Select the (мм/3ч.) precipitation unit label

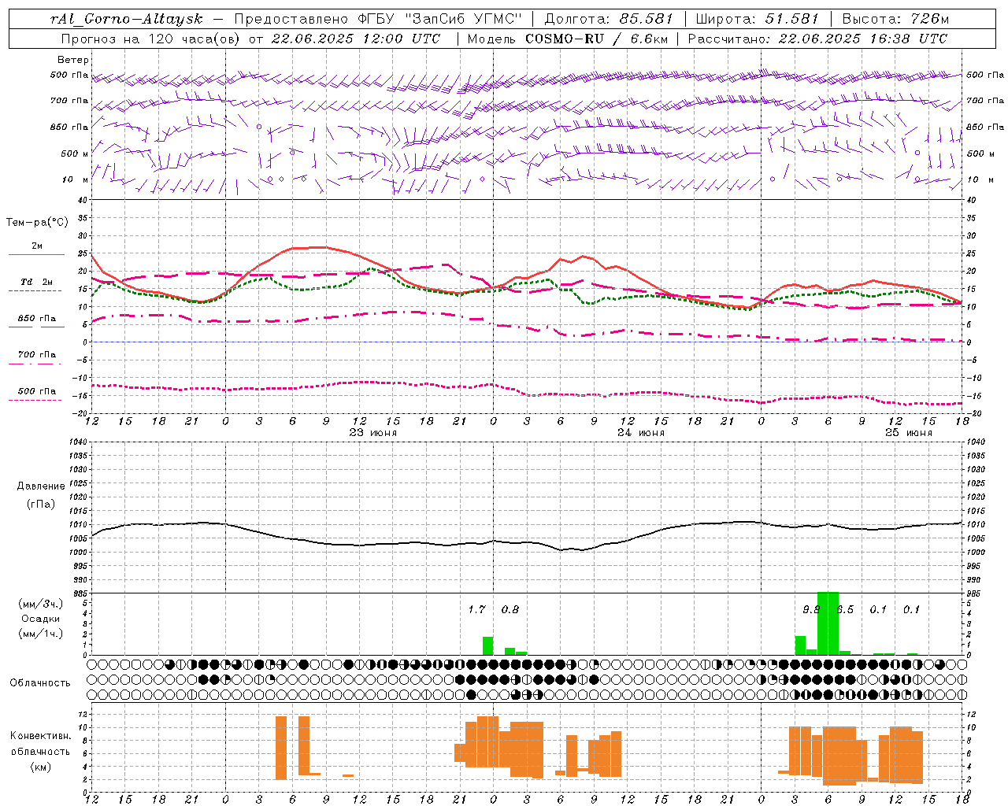(41, 604)
